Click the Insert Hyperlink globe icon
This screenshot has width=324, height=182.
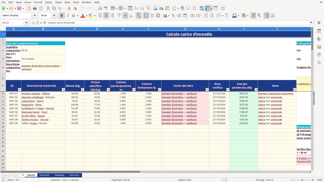click(x=183, y=8)
